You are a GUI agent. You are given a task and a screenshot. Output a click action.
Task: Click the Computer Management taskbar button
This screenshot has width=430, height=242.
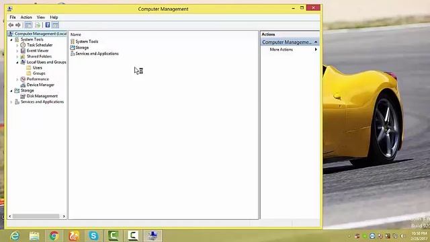click(153, 236)
